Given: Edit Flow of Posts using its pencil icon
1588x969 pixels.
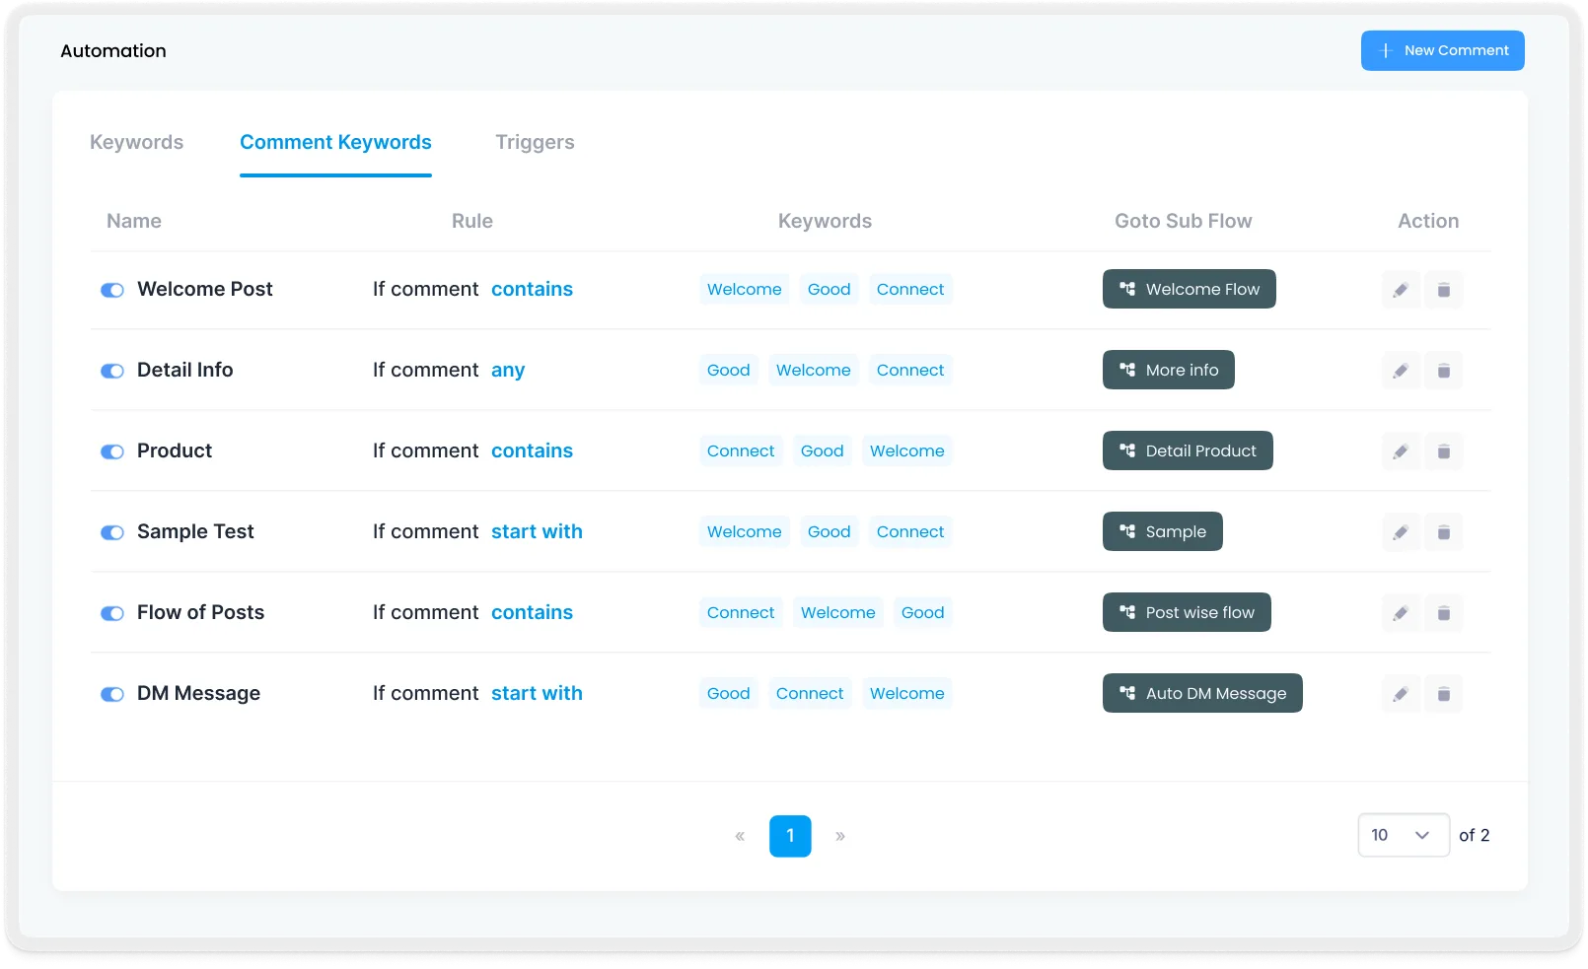Looking at the screenshot, I should click(x=1401, y=612).
